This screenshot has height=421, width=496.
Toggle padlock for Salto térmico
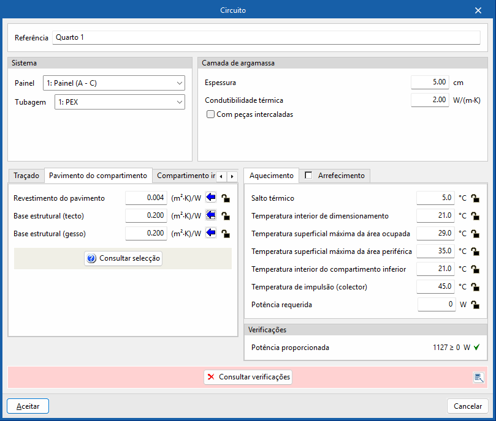point(475,198)
